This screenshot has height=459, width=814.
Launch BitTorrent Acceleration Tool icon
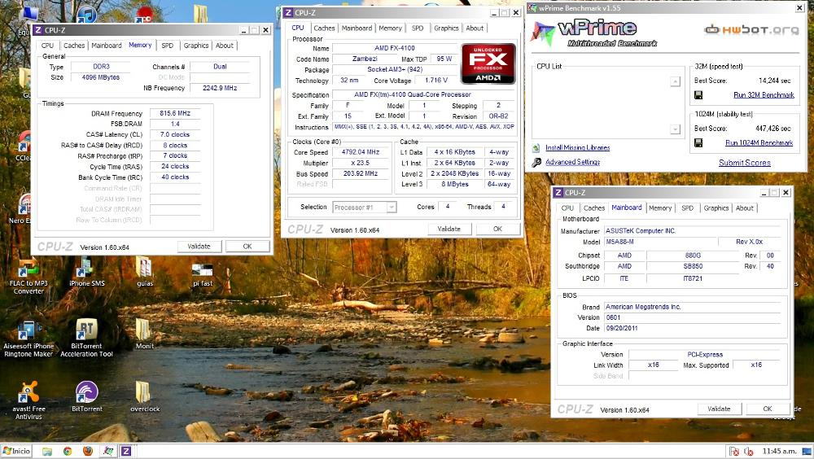click(87, 339)
